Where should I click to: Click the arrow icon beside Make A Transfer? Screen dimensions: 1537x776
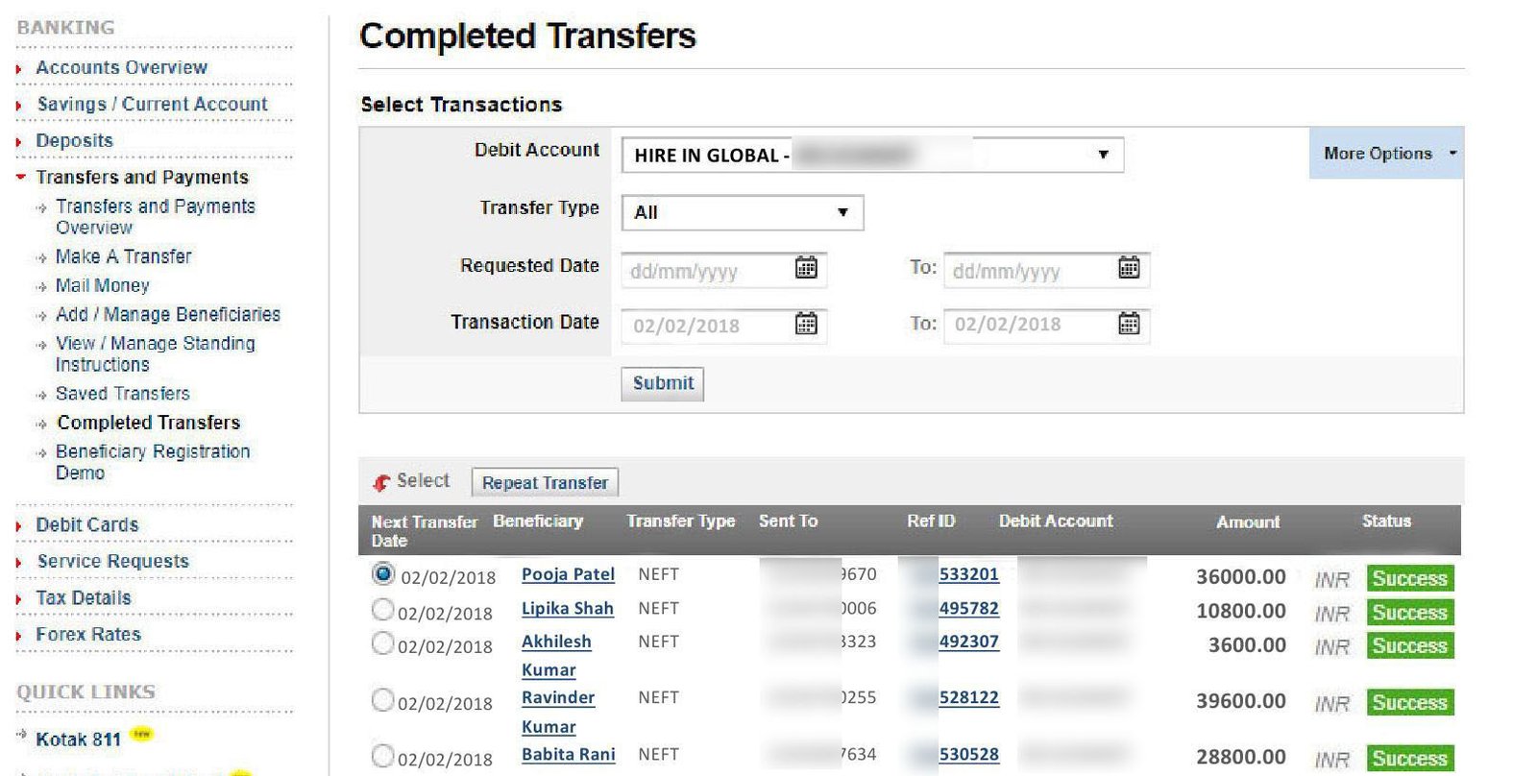pos(41,258)
